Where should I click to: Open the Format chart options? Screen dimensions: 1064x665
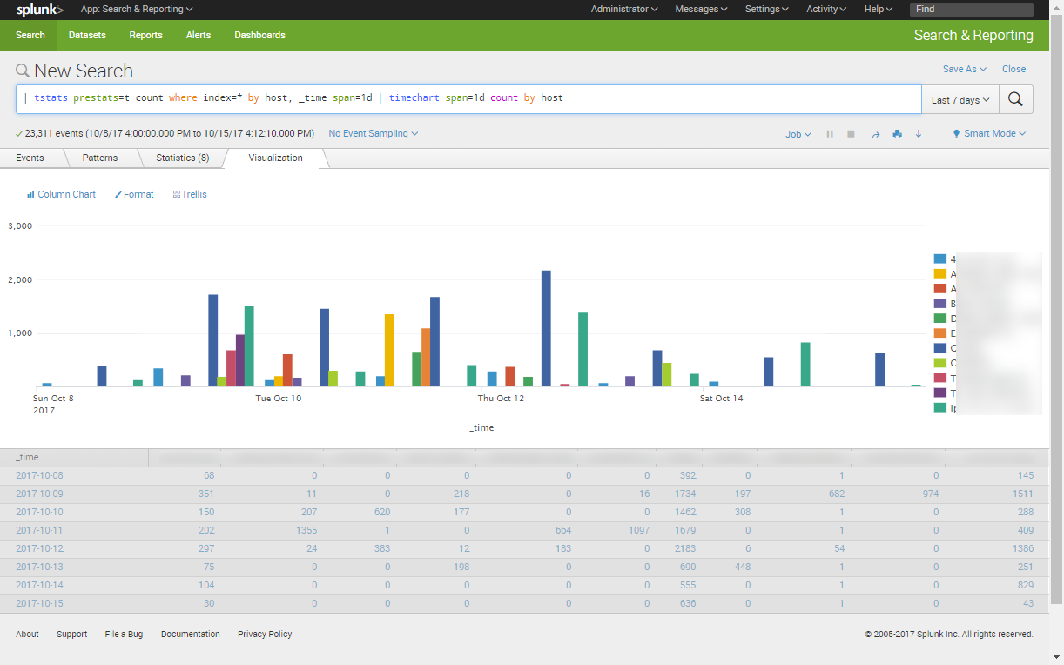coord(133,194)
